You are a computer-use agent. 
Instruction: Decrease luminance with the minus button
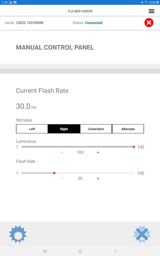[62, 152]
